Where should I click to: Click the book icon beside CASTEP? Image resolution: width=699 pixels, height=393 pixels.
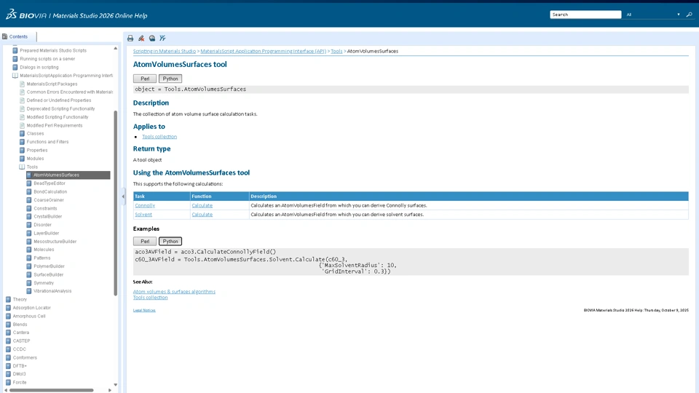[8, 341]
